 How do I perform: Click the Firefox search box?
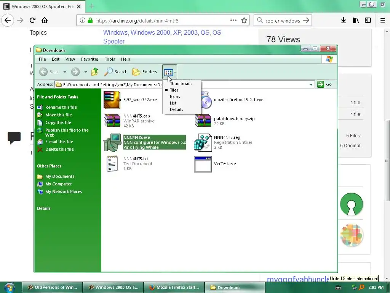tap(283, 21)
